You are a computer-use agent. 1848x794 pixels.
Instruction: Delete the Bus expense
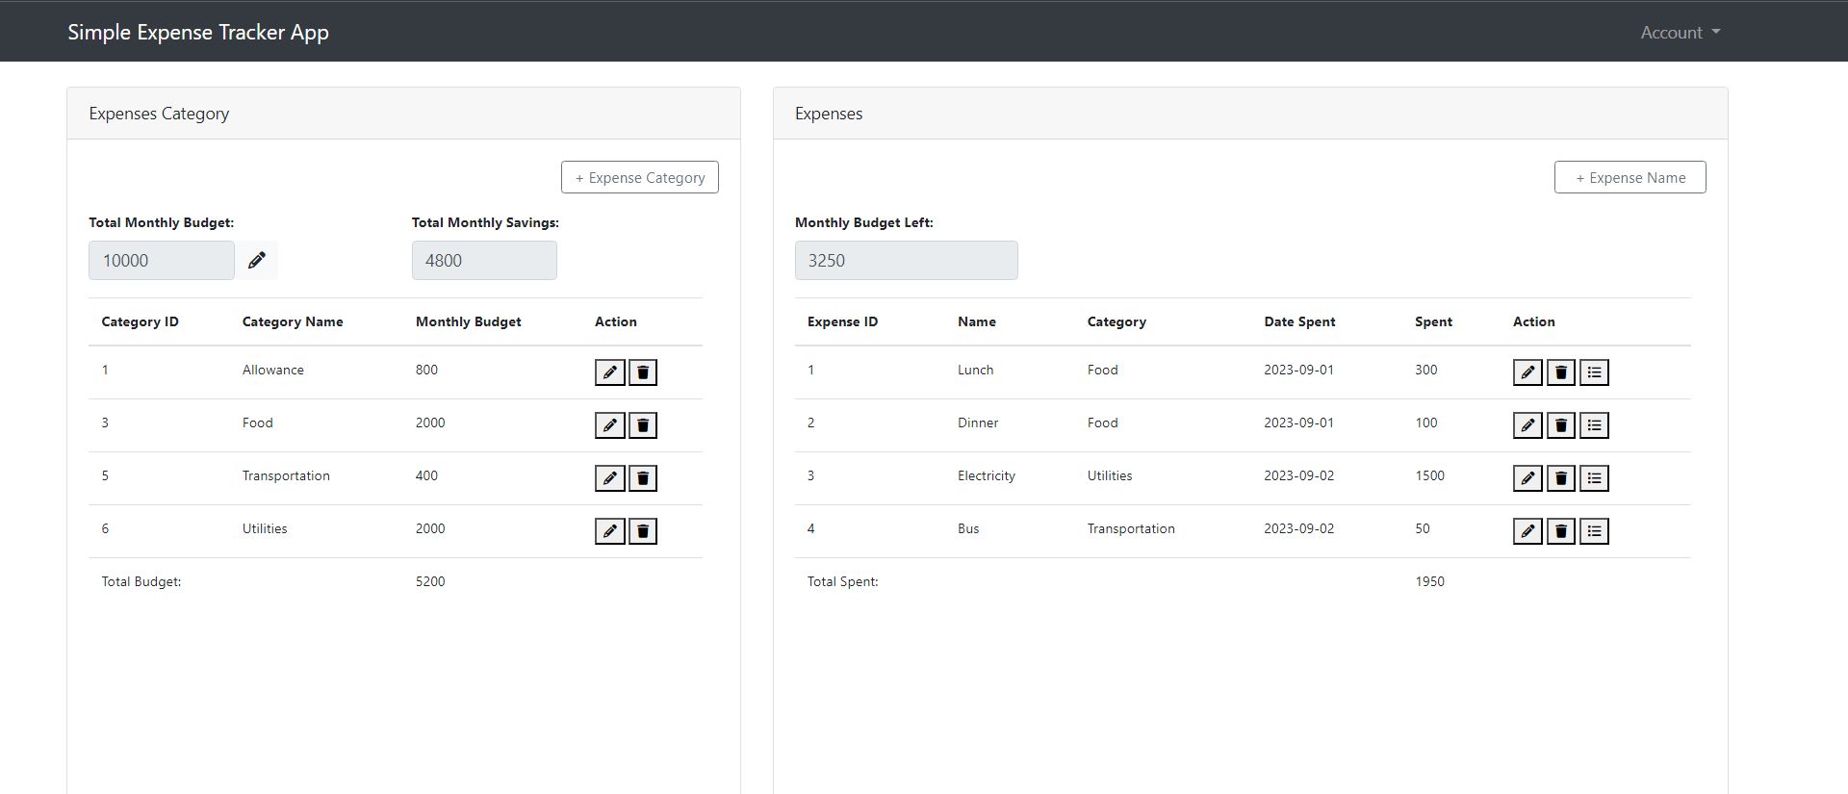coord(1561,531)
